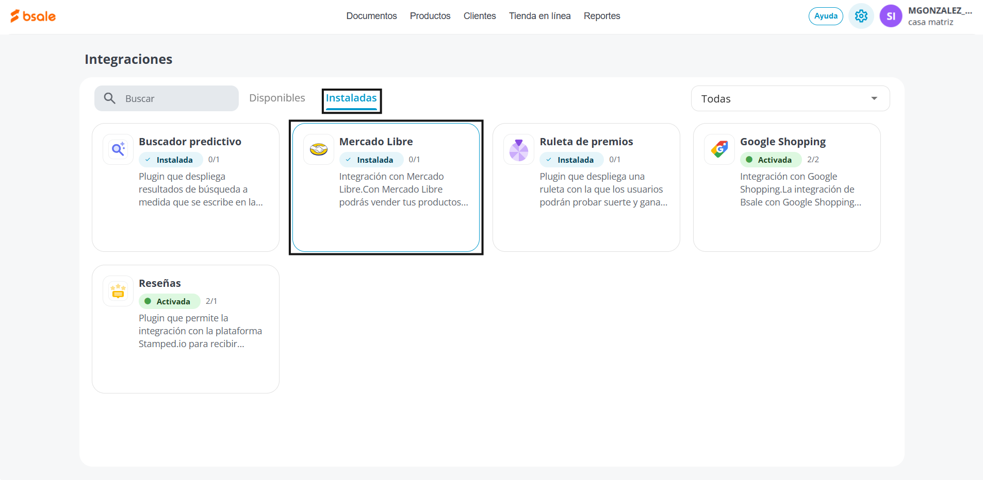Click the Ruleta de premios description text

click(x=603, y=190)
